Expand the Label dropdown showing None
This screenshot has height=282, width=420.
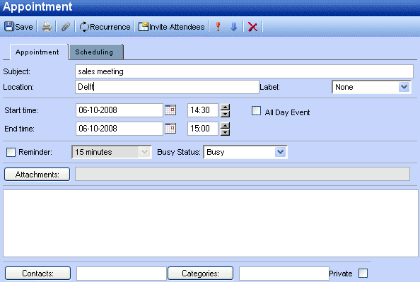coord(404,87)
